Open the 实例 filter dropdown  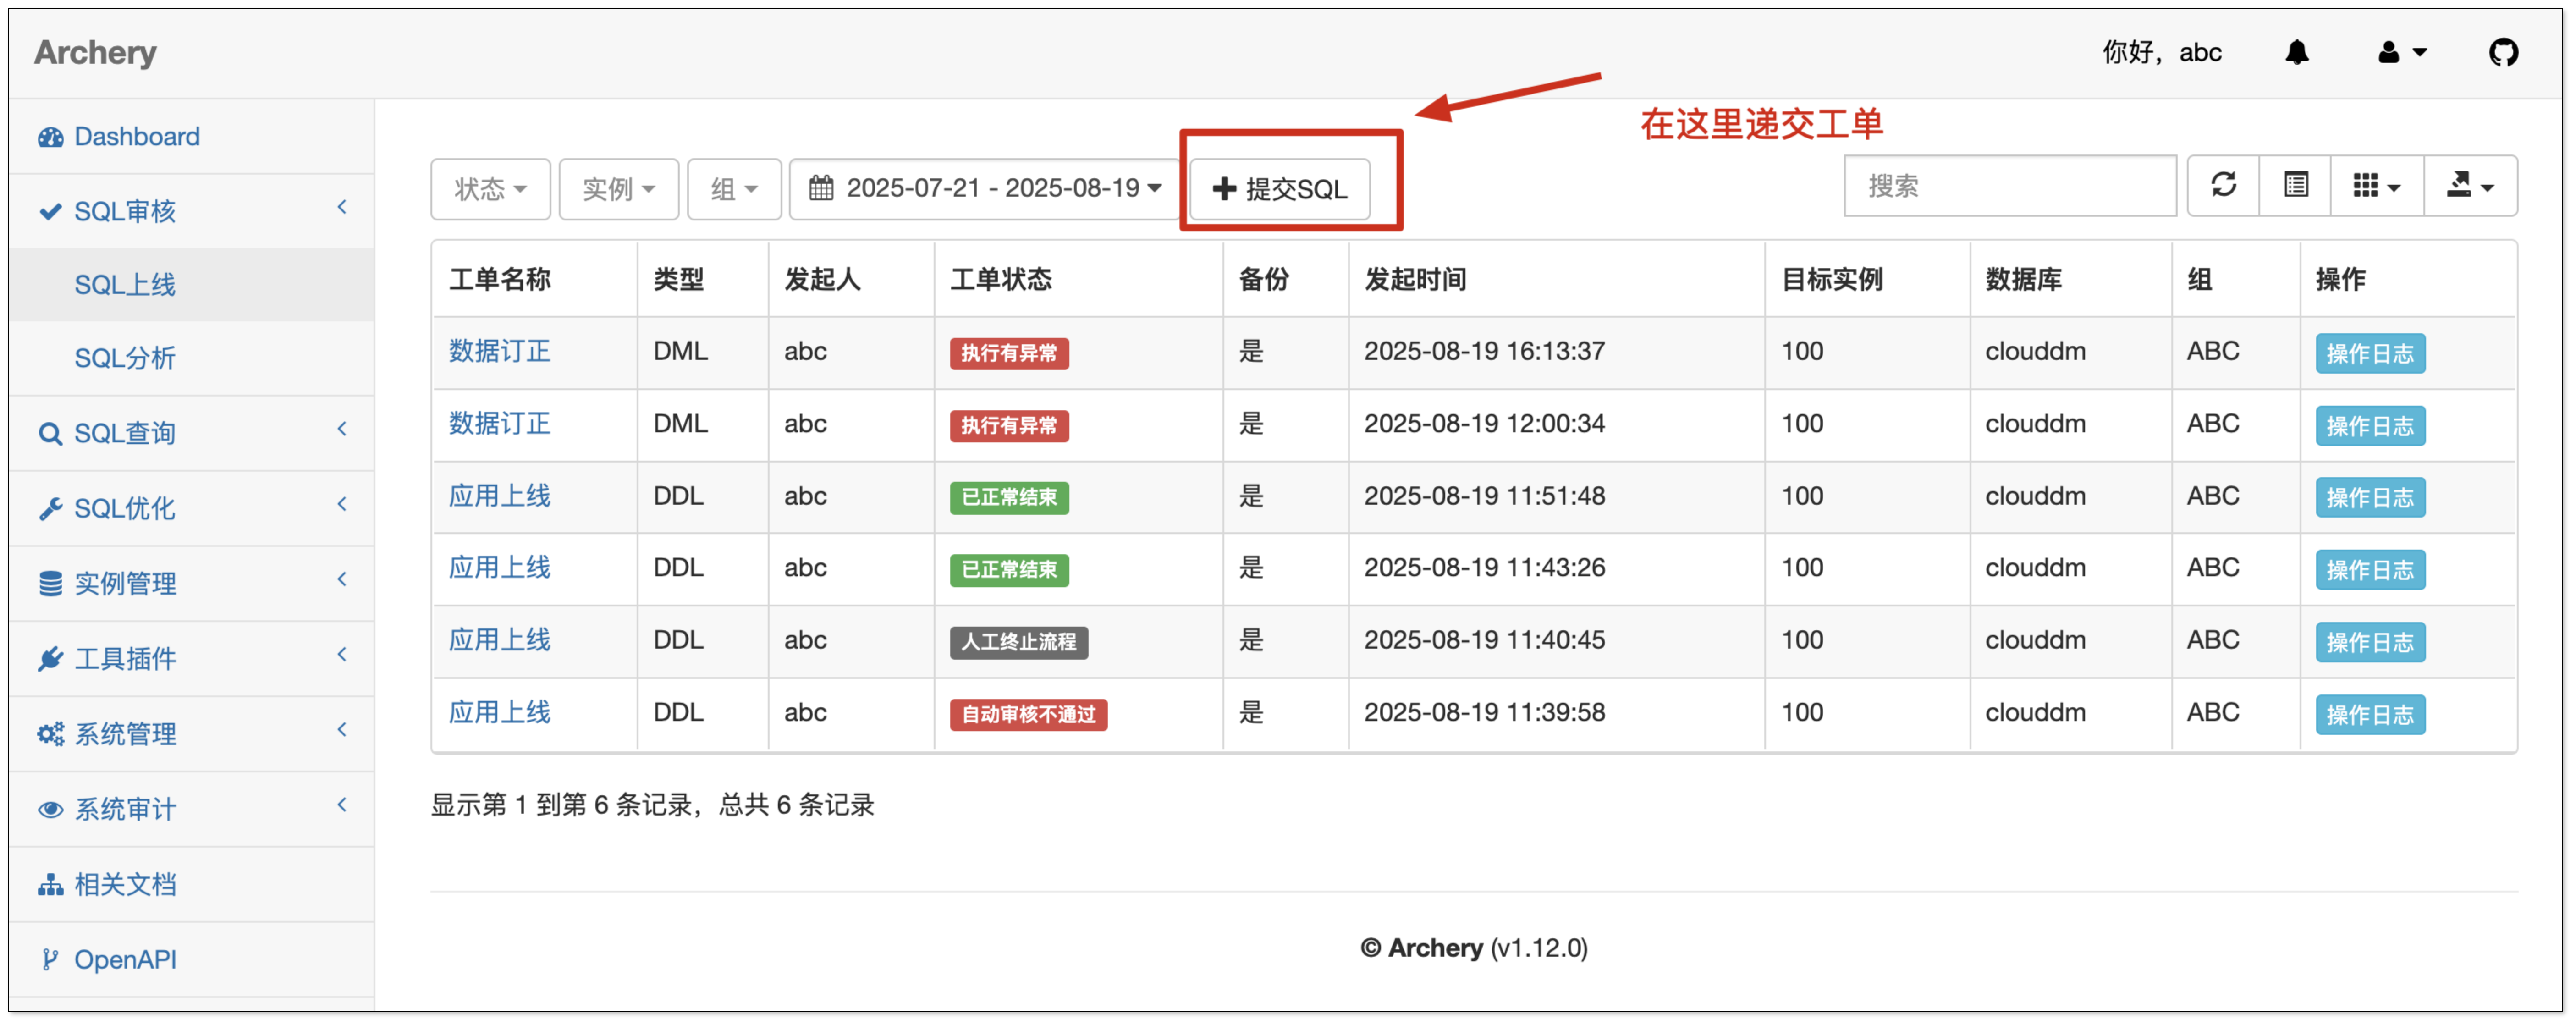(618, 188)
